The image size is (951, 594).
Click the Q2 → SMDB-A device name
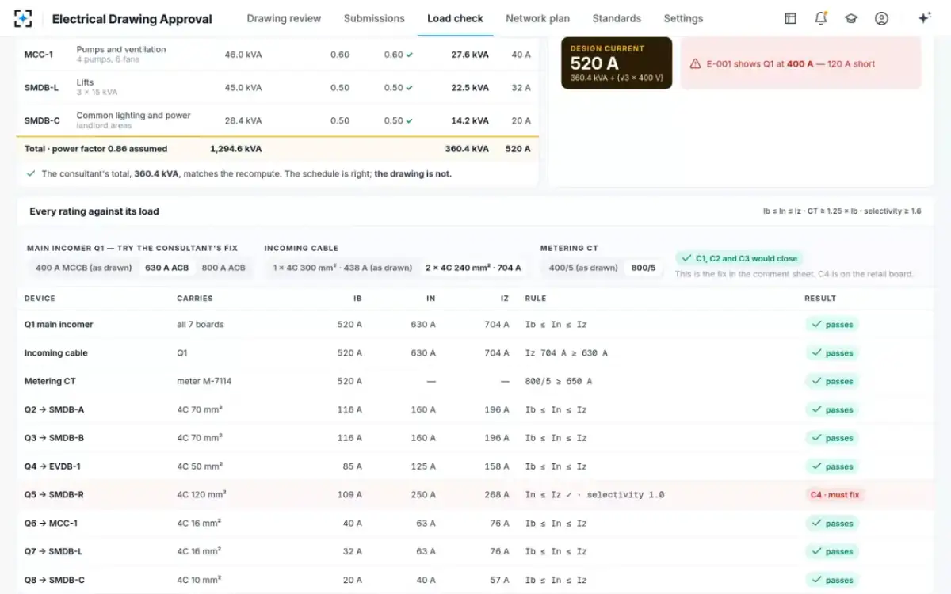click(54, 410)
